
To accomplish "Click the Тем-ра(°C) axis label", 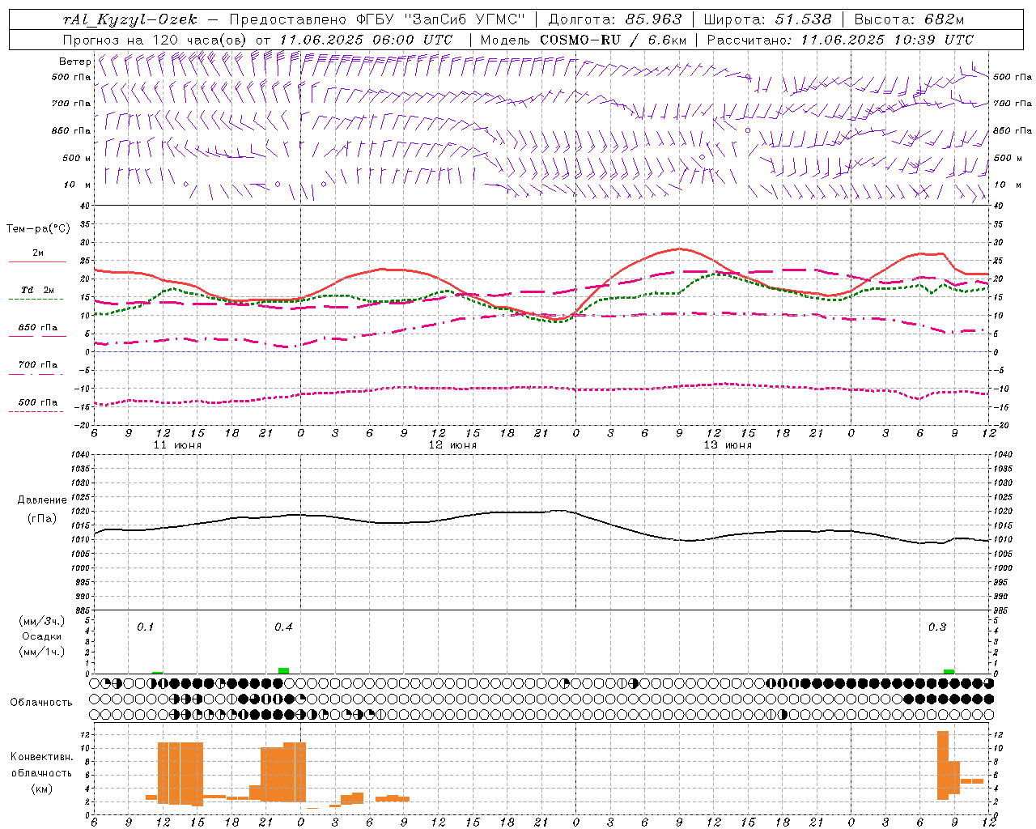I will (38, 229).
